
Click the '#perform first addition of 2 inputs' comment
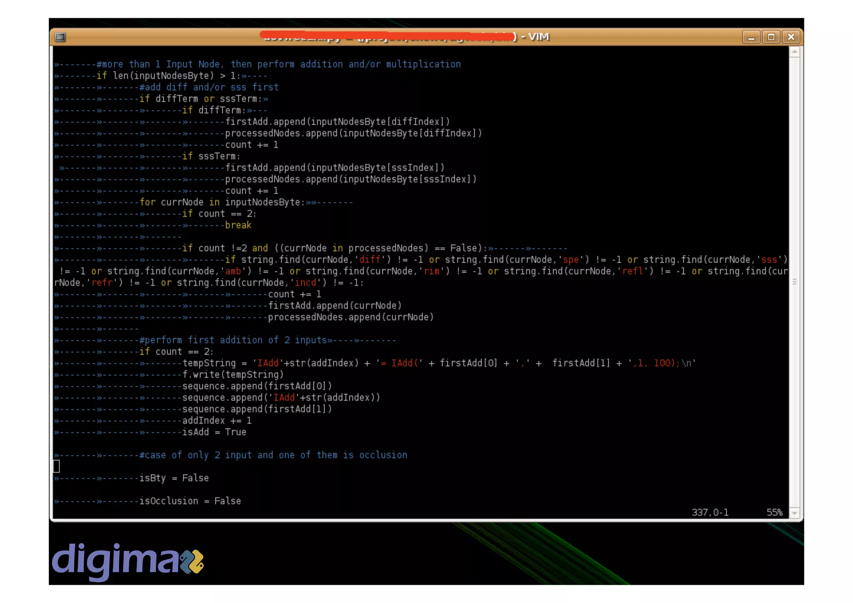[233, 340]
